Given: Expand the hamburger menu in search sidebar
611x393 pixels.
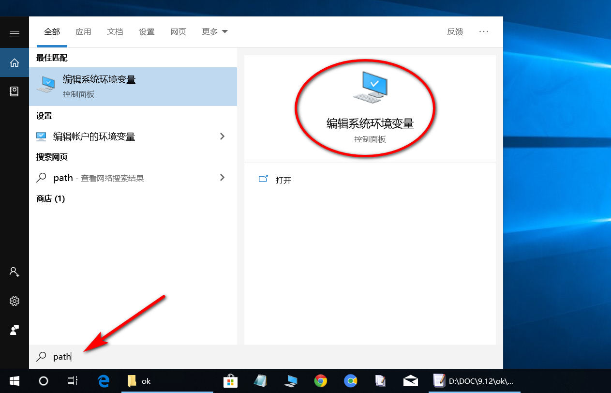Looking at the screenshot, I should coord(15,33).
